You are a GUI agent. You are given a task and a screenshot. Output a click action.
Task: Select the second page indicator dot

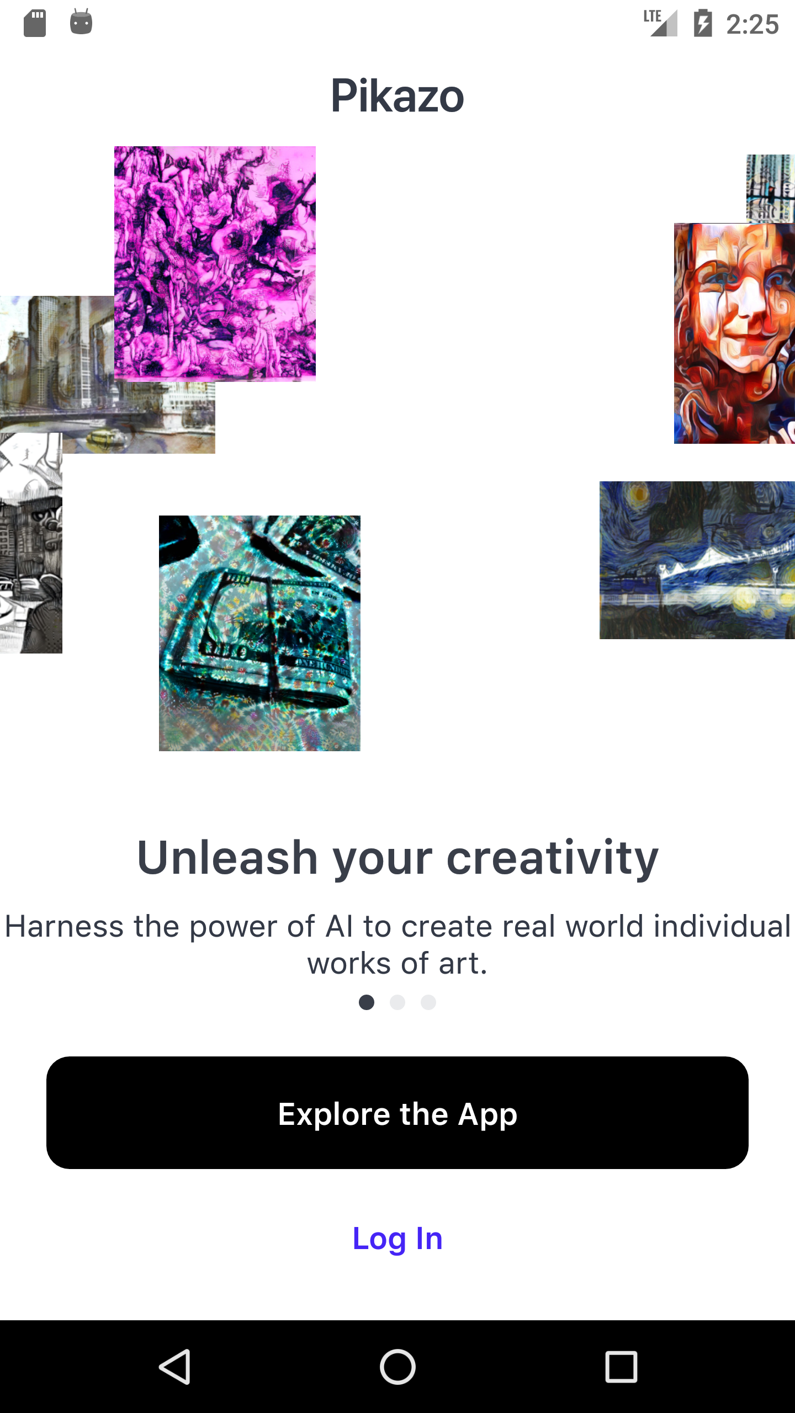397,1002
